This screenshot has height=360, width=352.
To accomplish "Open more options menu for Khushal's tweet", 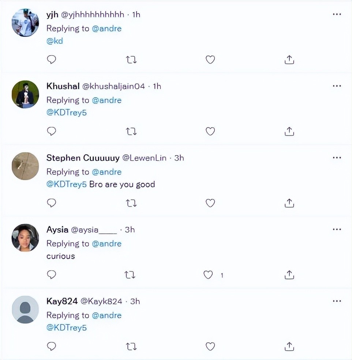I will [337, 86].
